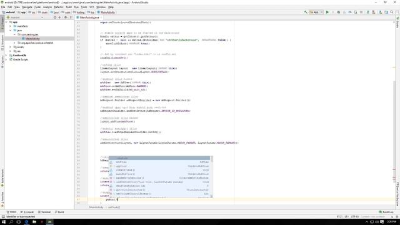The width and height of the screenshot is (400, 225).
Task: Click the green Run app button
Action: coord(327,12)
